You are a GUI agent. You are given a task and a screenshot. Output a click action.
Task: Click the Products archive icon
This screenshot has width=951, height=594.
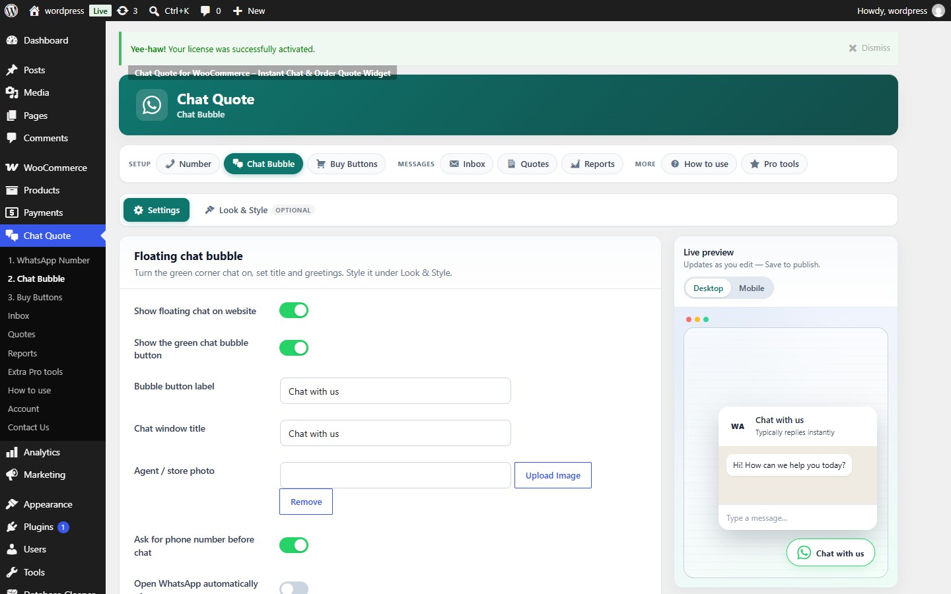pyautogui.click(x=12, y=190)
